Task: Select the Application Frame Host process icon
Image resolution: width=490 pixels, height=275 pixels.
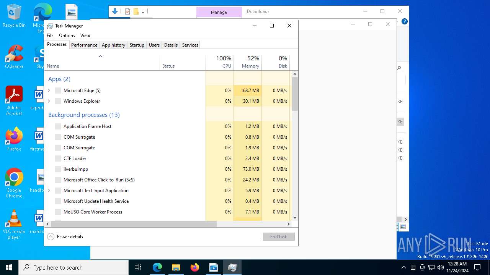Action: pyautogui.click(x=58, y=126)
